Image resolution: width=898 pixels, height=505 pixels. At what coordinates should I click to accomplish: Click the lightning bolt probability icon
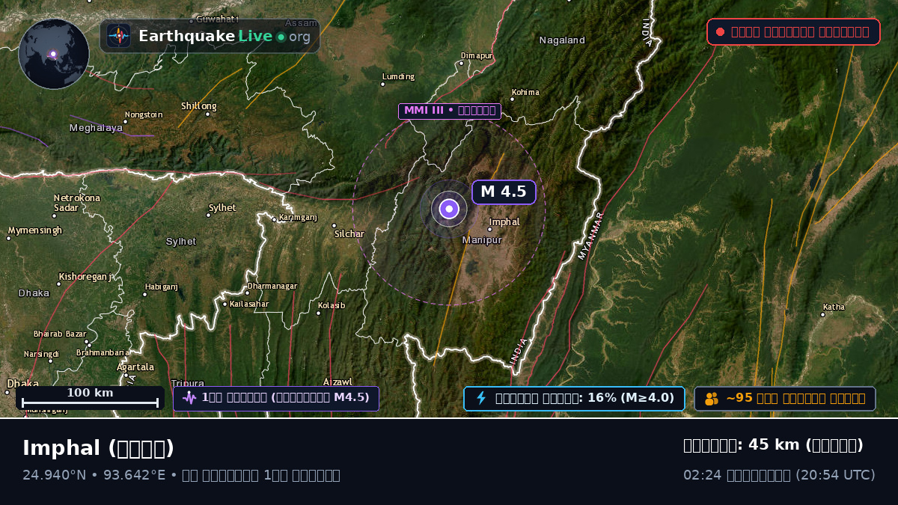(x=481, y=398)
